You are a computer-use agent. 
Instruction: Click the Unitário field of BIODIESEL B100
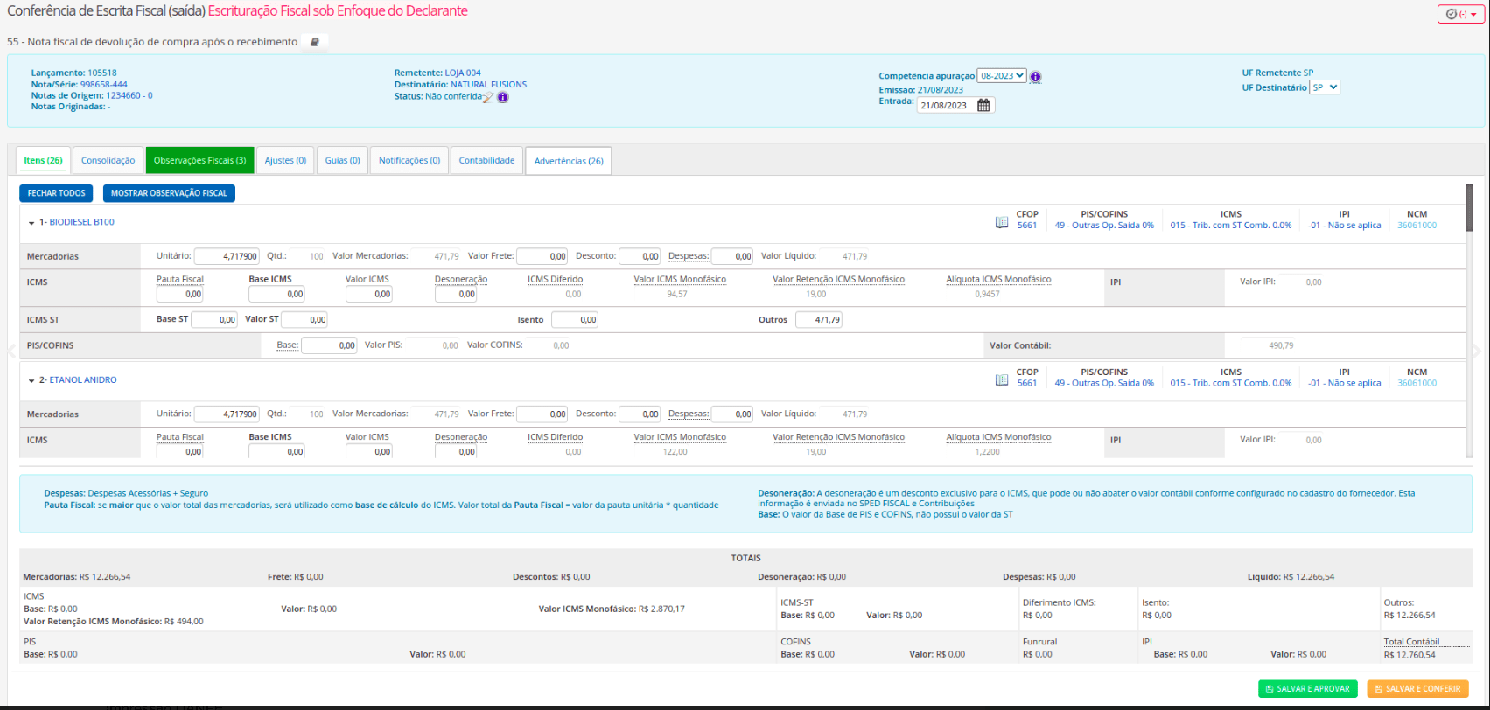[x=227, y=256]
